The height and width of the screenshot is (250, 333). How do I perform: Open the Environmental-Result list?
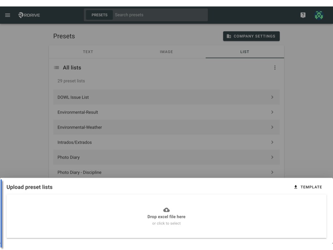(x=166, y=112)
